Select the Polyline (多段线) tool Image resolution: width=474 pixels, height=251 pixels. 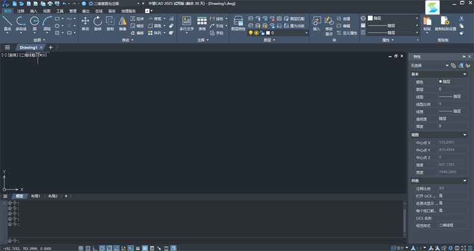(x=21, y=22)
